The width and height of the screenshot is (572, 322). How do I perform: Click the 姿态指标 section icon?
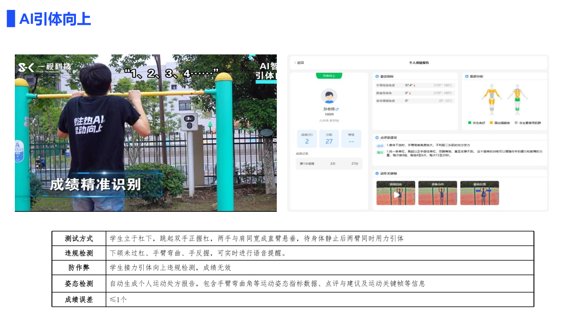[377, 76]
